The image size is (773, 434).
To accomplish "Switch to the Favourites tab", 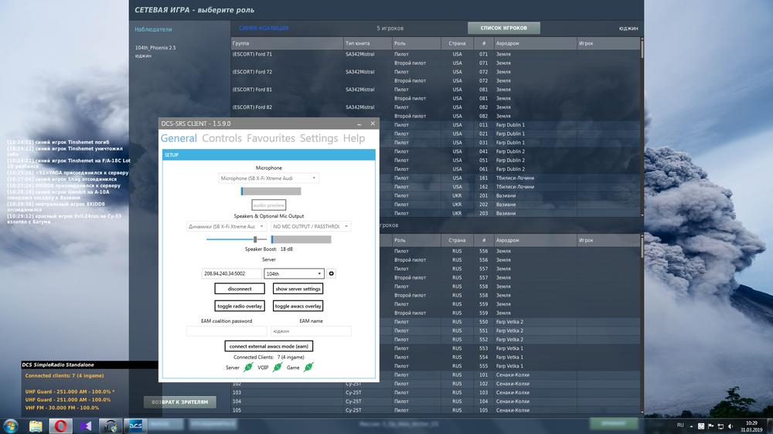I will (271, 138).
